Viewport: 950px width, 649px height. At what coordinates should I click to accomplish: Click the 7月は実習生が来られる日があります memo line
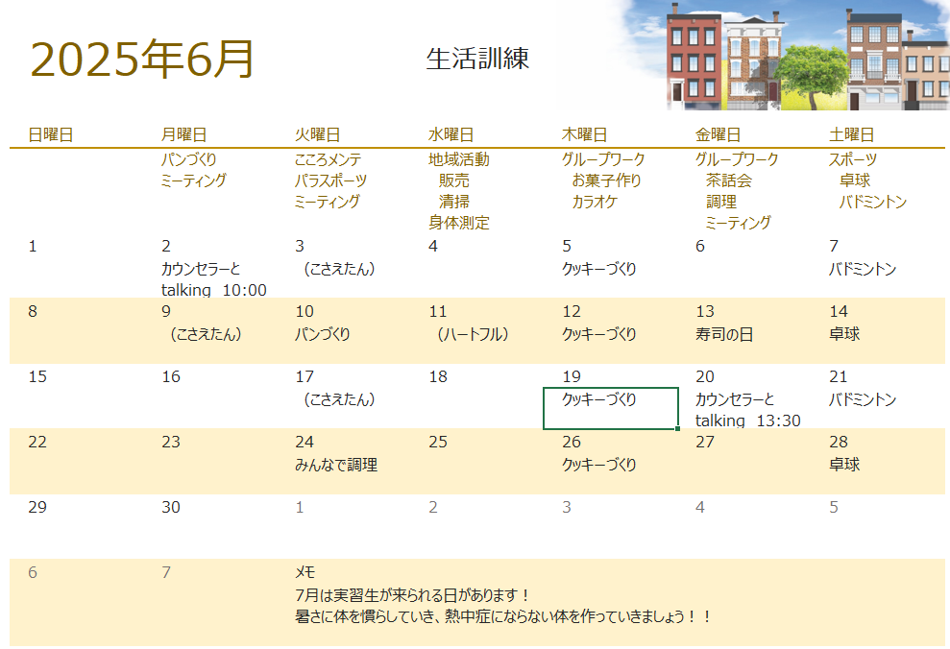[413, 595]
